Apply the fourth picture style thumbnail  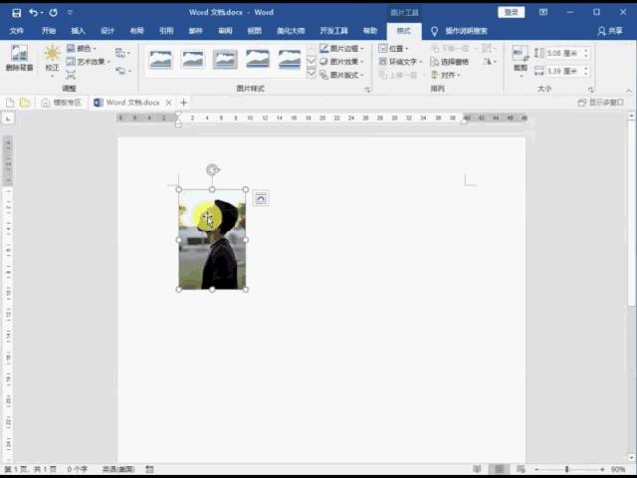[x=258, y=60]
